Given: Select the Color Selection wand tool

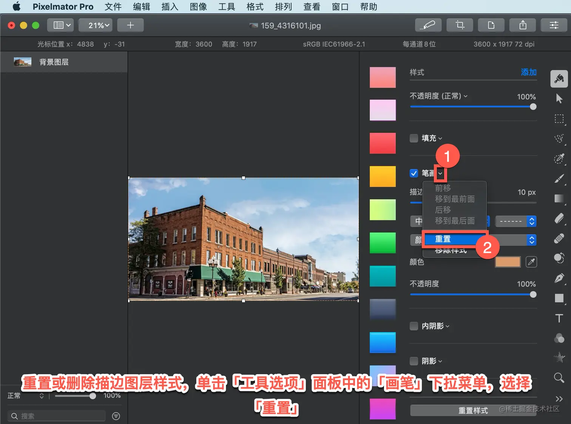Looking at the screenshot, I should point(559,159).
